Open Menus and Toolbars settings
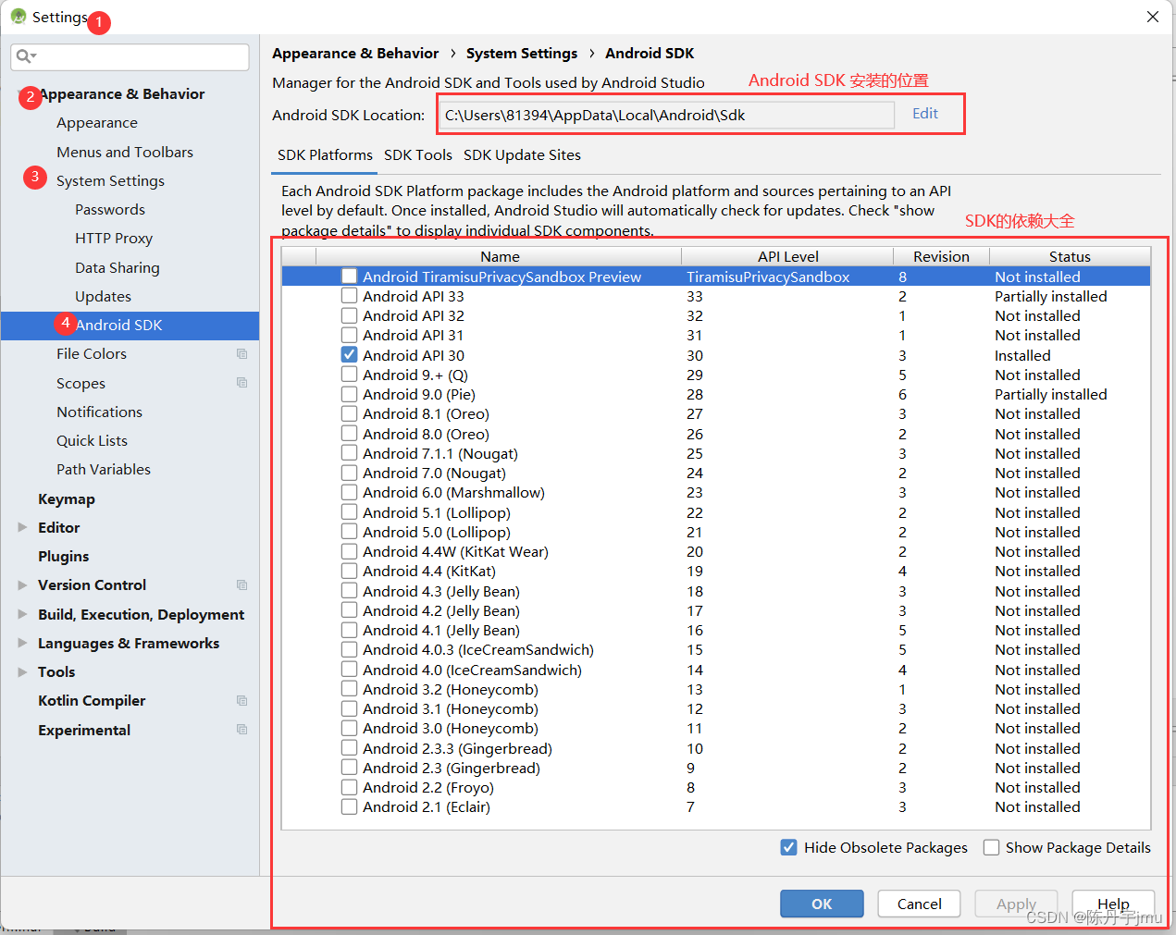The height and width of the screenshot is (935, 1176). tap(125, 152)
